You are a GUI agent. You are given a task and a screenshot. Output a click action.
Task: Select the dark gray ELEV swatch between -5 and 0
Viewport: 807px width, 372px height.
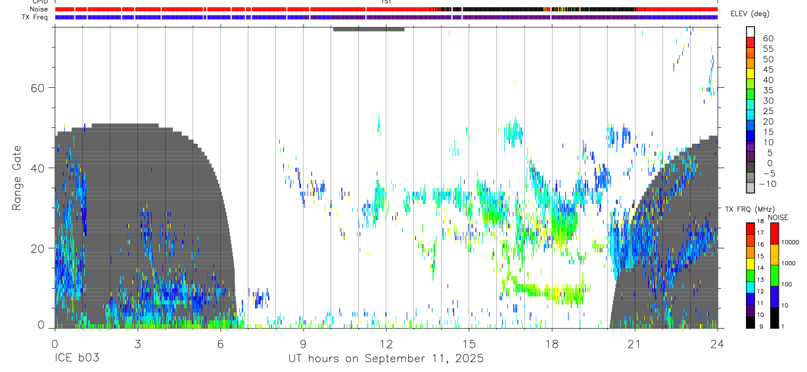click(x=750, y=168)
